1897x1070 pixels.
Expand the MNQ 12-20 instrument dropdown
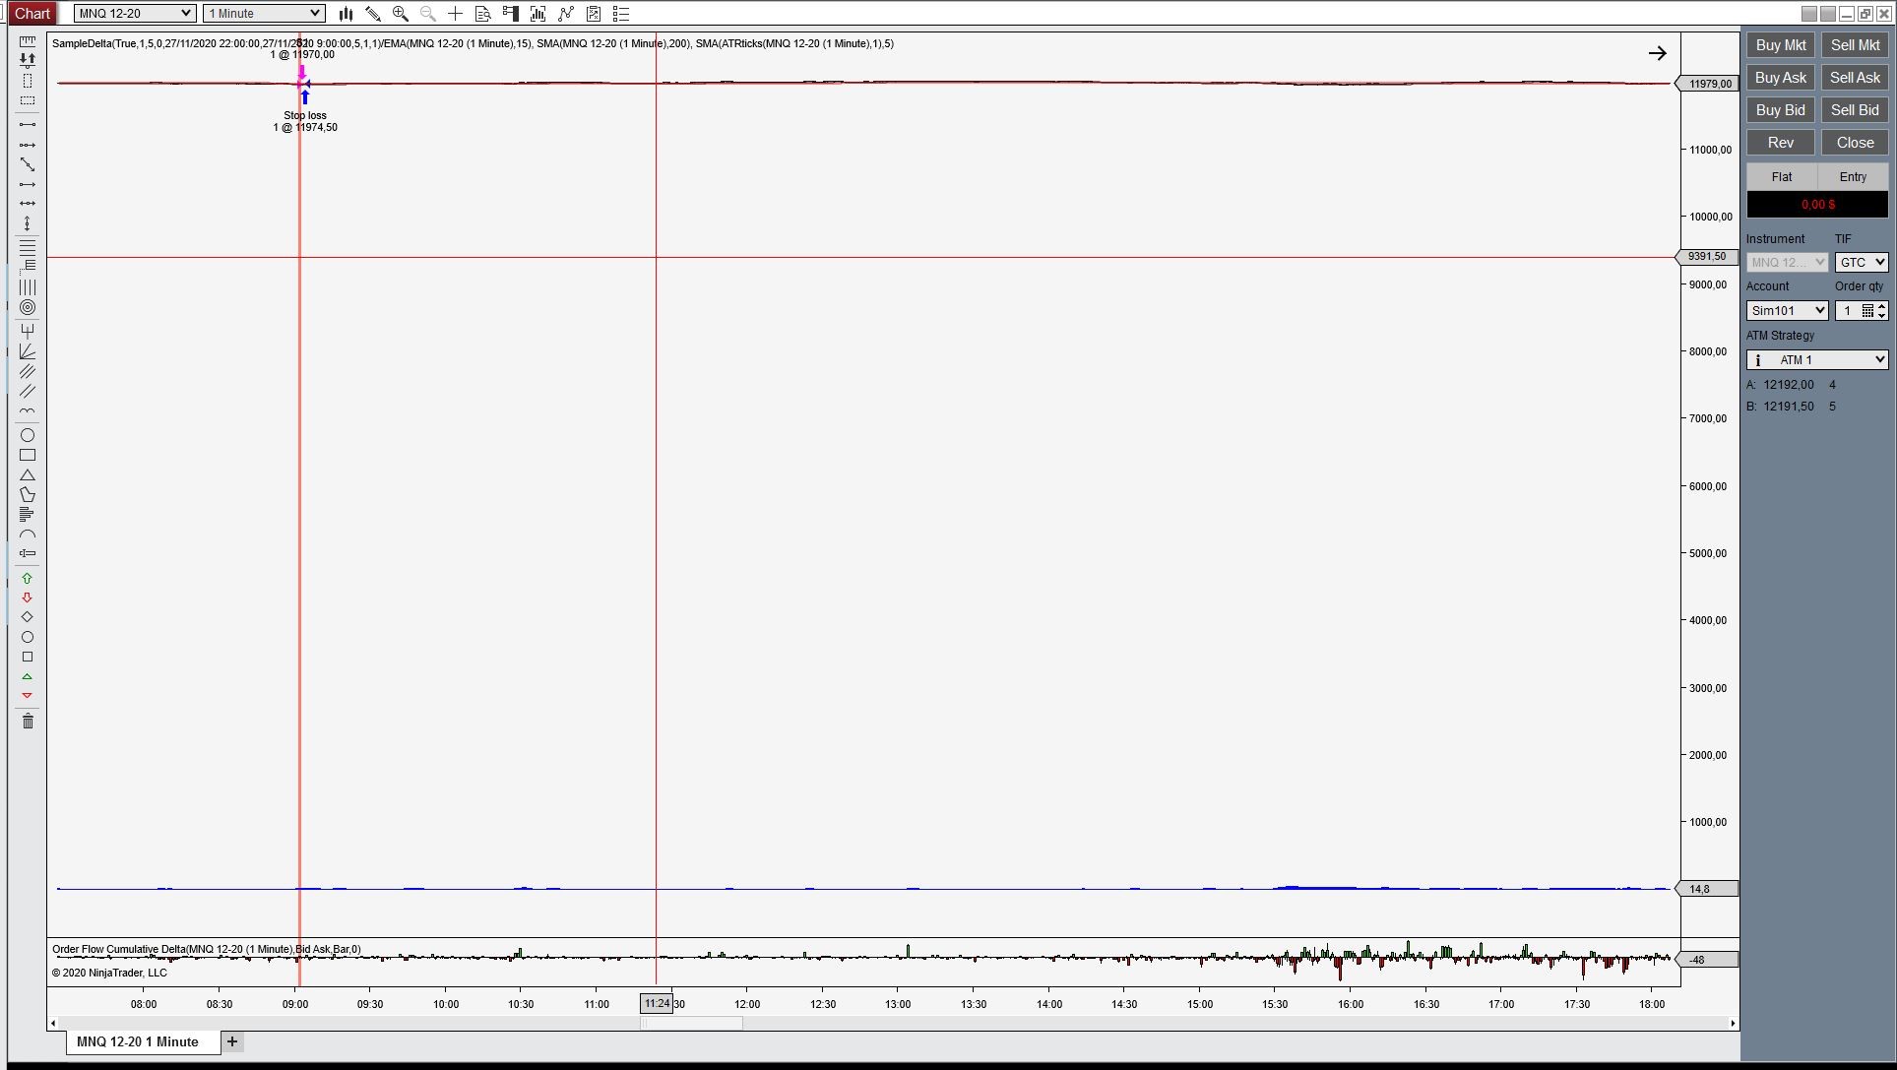tap(135, 14)
